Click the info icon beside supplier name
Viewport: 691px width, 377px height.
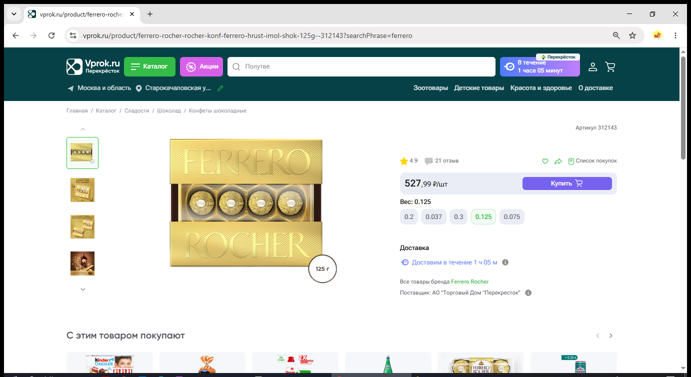(528, 293)
